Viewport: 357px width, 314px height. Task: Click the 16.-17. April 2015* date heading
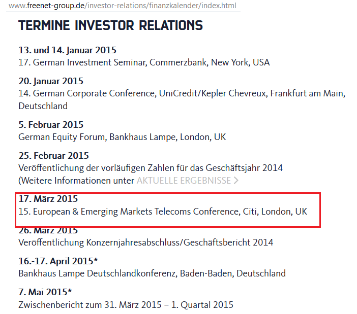point(58,261)
